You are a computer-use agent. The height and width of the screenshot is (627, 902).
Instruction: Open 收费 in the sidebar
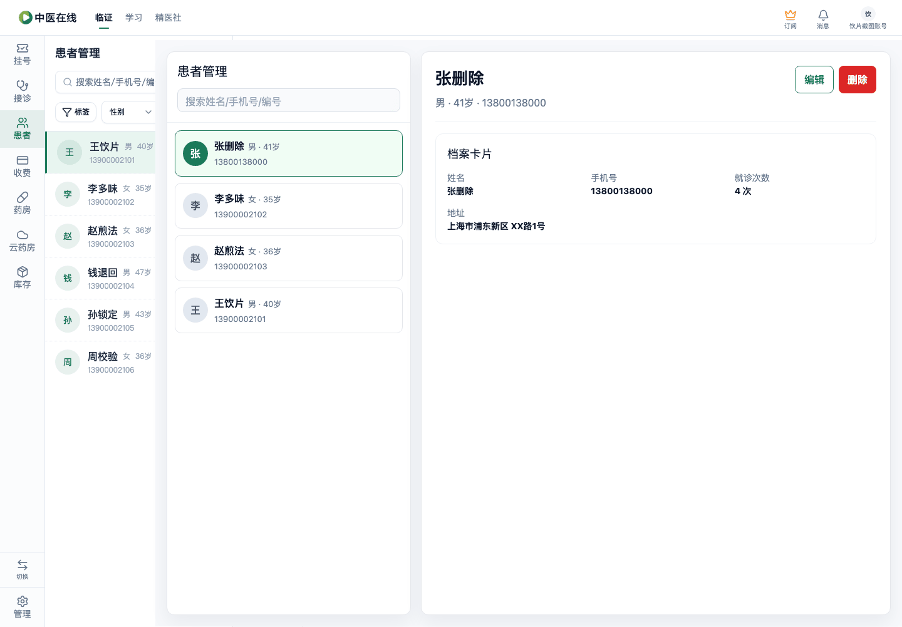22,166
